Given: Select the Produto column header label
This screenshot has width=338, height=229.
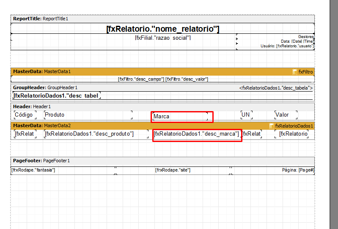Looking at the screenshot, I should (55, 115).
